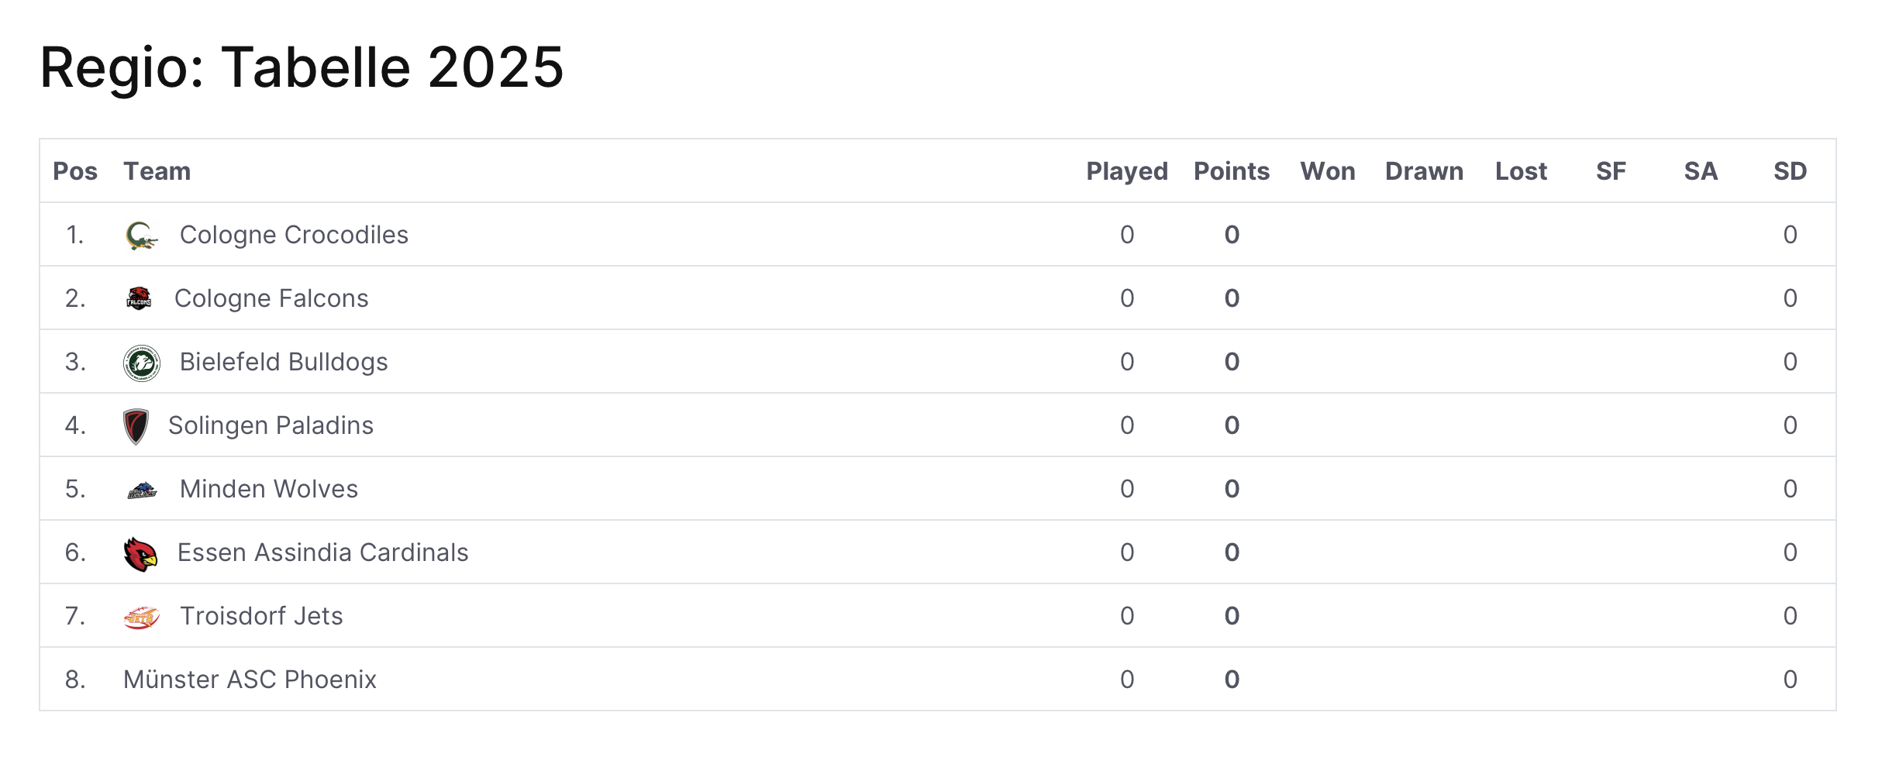
Task: Open the Minden Wolves team link
Action: click(x=269, y=489)
